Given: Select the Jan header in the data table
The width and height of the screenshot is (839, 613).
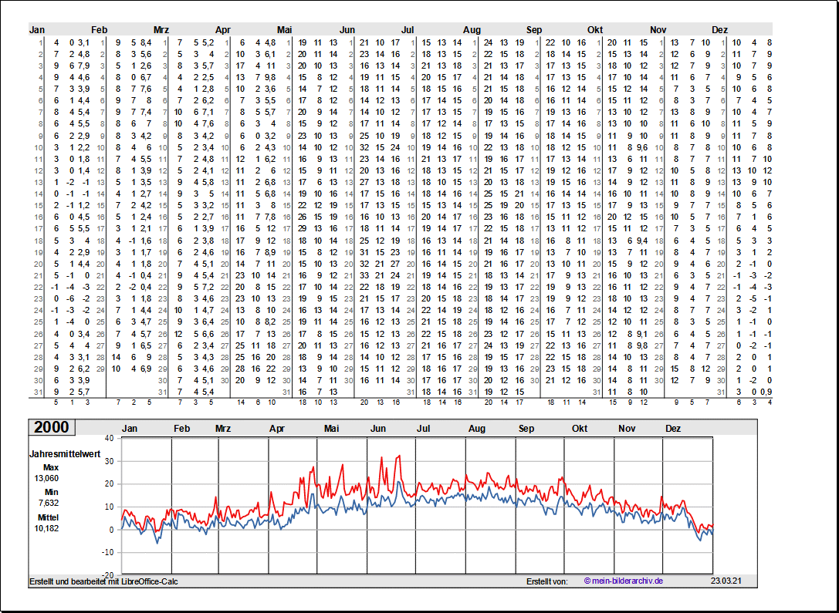Looking at the screenshot, I should pos(37,30).
